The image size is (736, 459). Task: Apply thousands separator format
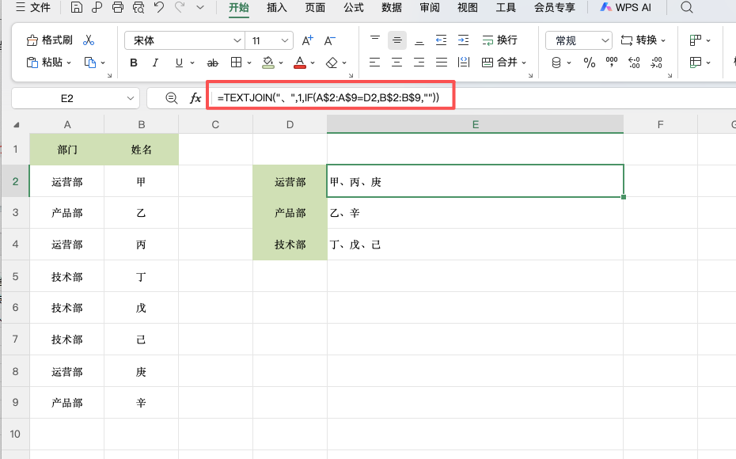612,62
